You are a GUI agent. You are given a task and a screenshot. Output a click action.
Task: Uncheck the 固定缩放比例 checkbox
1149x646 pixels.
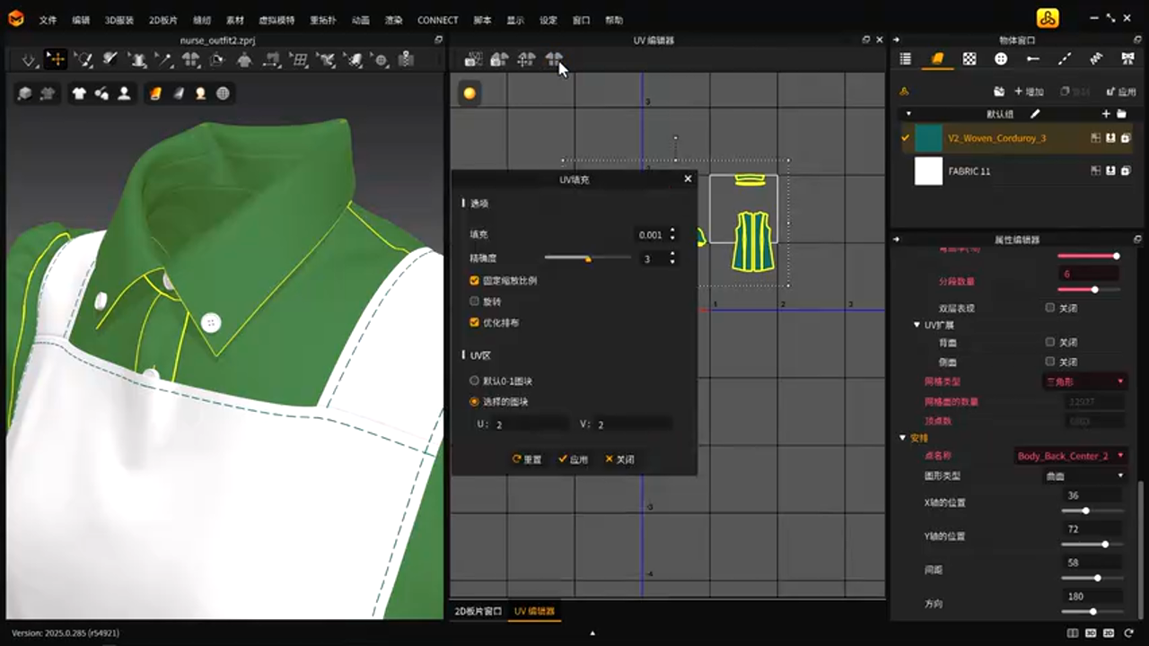tap(475, 281)
